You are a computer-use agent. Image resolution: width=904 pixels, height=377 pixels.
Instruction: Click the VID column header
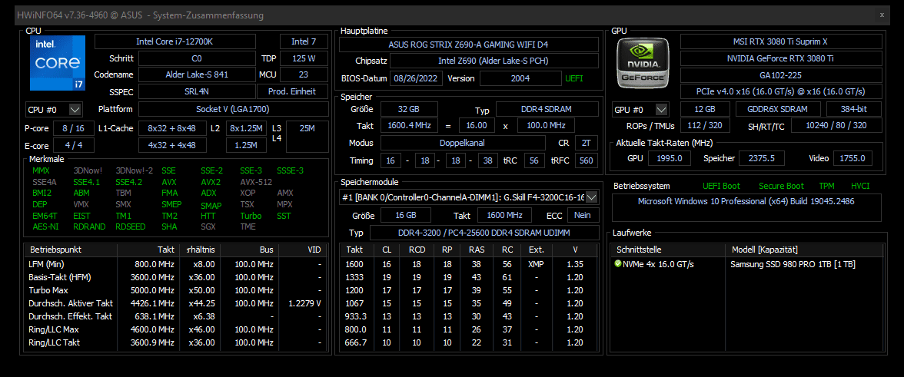point(304,250)
